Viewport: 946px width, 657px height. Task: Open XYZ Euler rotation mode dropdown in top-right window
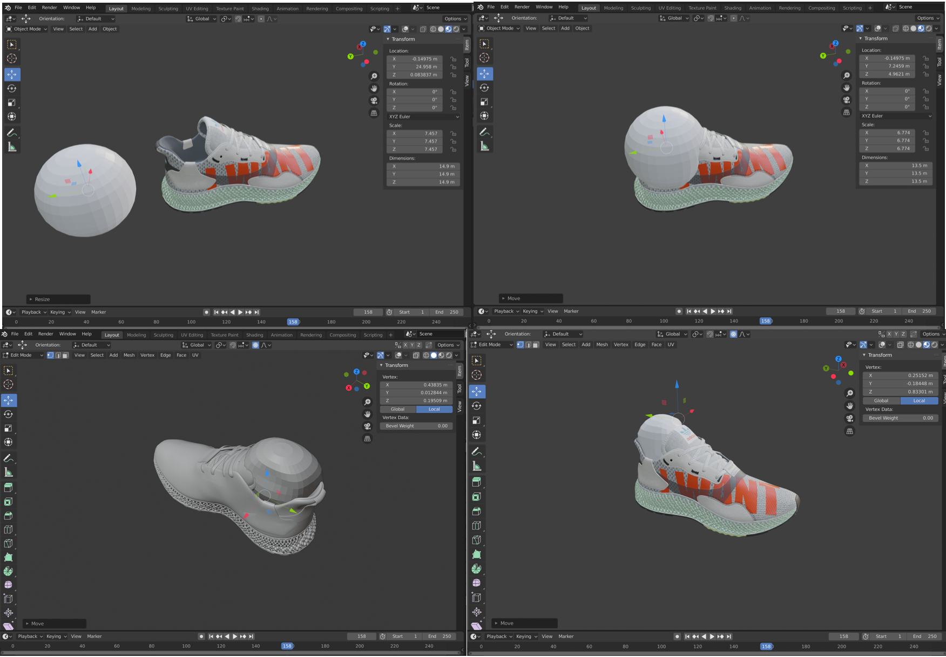896,116
